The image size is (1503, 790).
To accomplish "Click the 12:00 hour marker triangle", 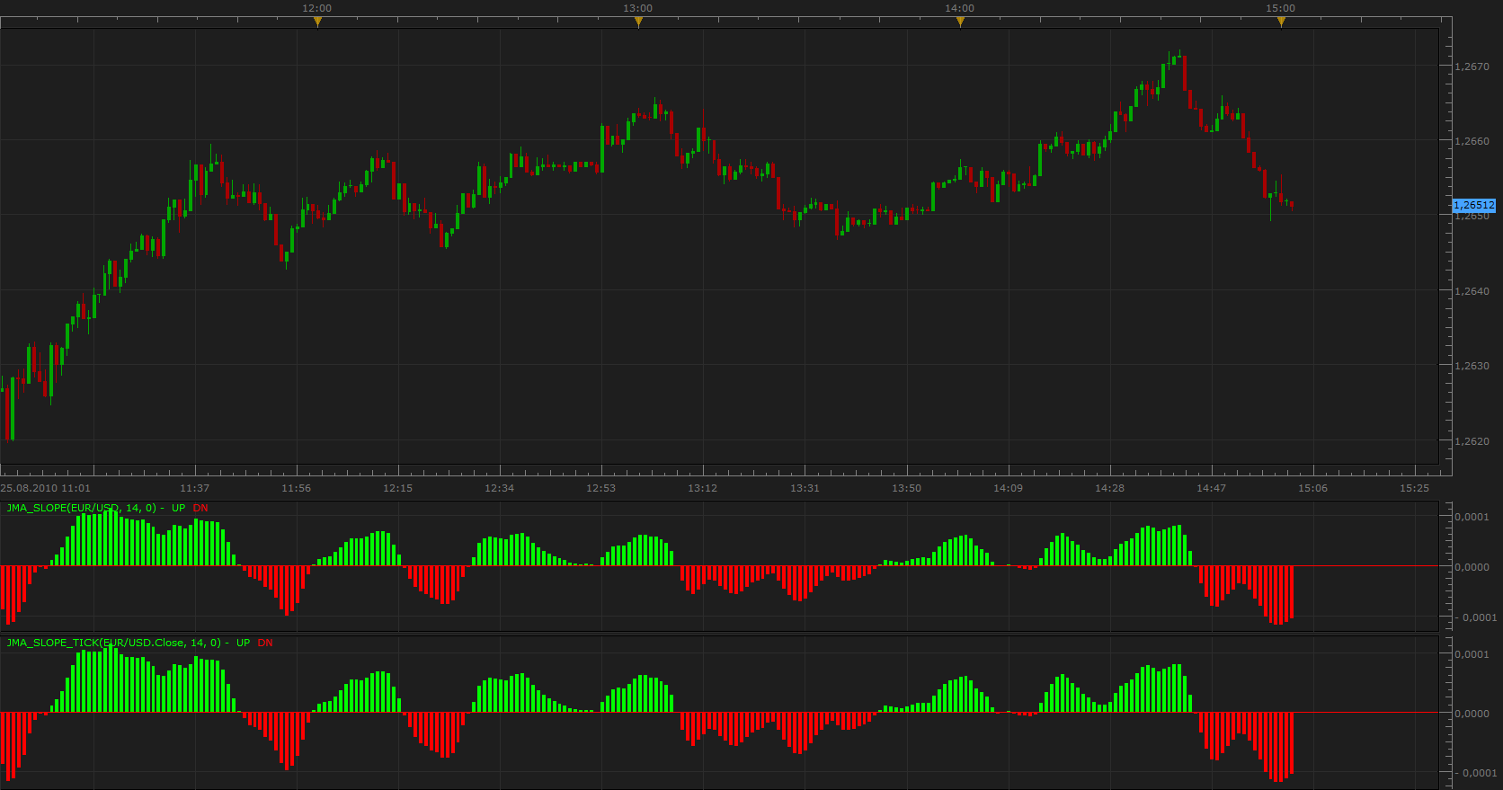I will [317, 22].
